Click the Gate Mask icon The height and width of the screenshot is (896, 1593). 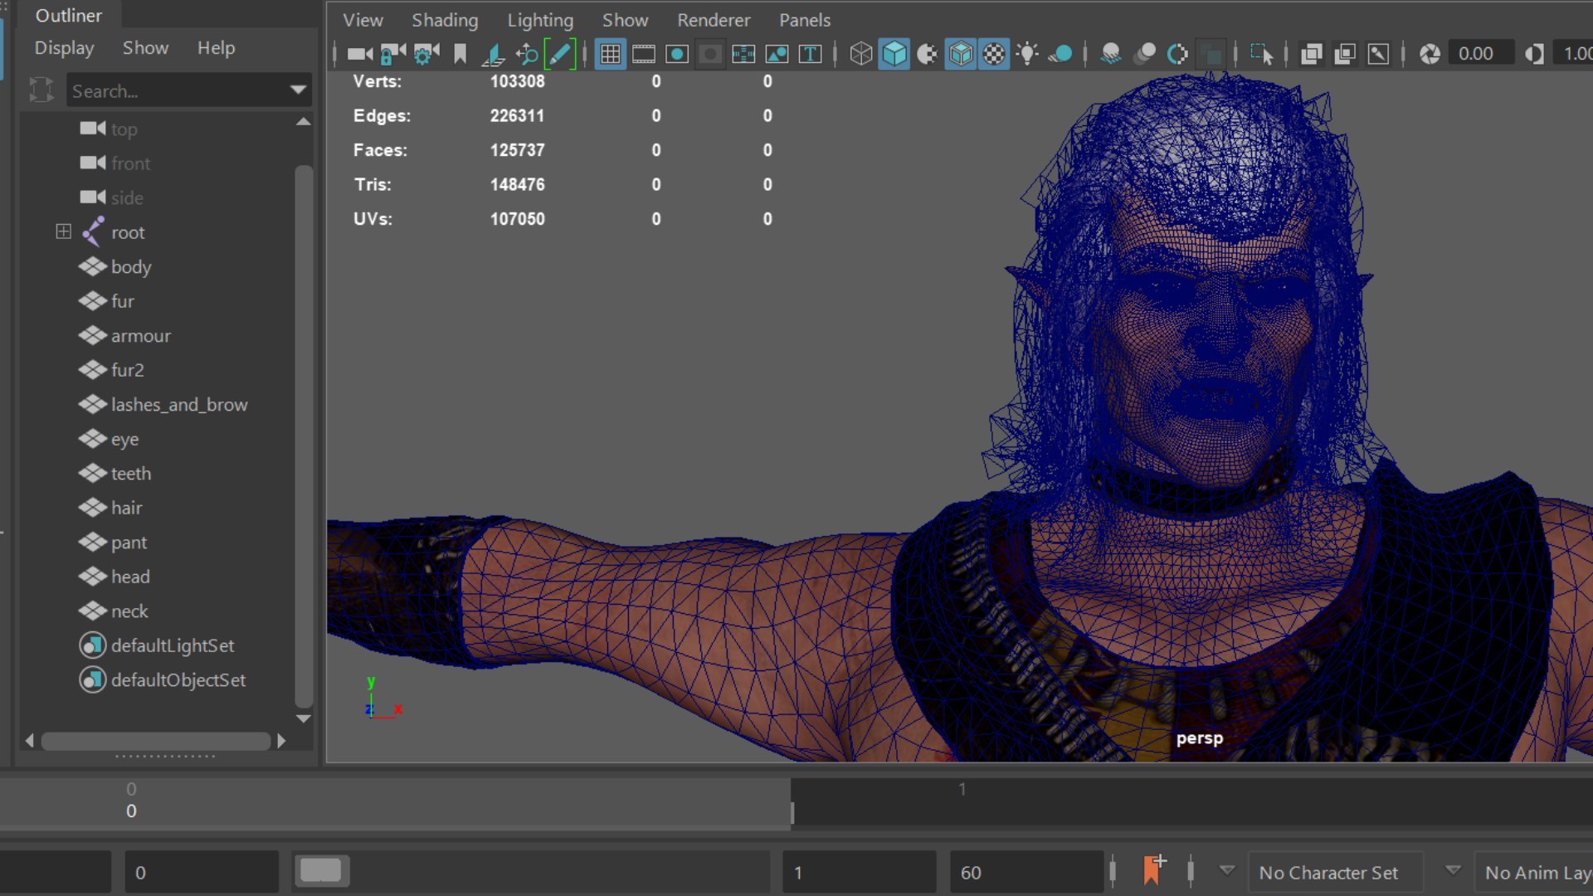(x=710, y=54)
